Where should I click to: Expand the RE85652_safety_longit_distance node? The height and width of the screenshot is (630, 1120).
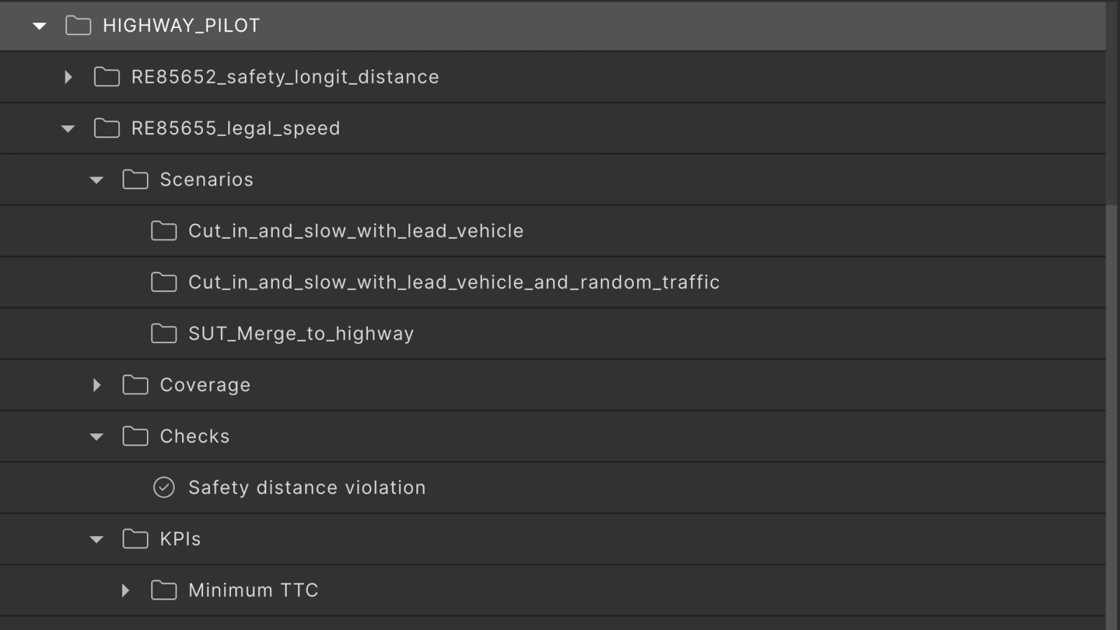point(68,77)
